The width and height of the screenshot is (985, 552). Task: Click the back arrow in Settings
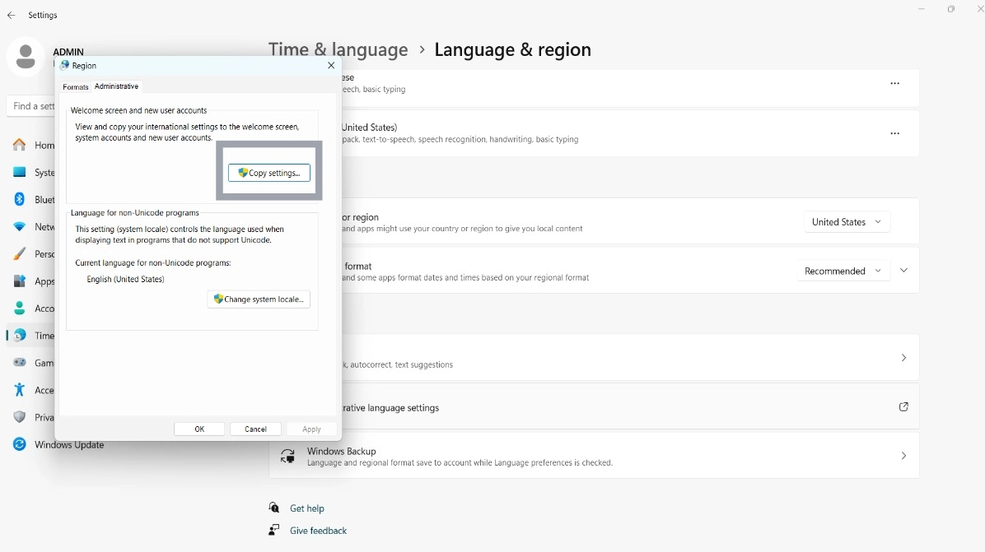[12, 16]
